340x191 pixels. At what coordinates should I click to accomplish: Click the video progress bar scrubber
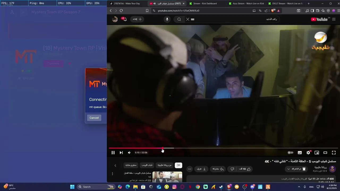[x=163, y=148]
